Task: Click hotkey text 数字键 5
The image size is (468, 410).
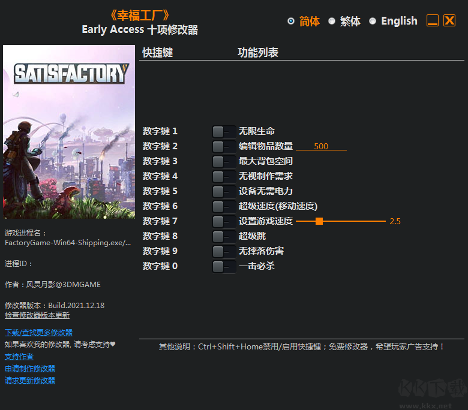Action: tap(160, 191)
